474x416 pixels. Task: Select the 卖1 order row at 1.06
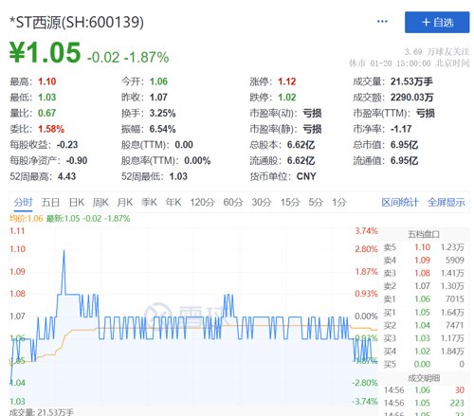coord(424,299)
